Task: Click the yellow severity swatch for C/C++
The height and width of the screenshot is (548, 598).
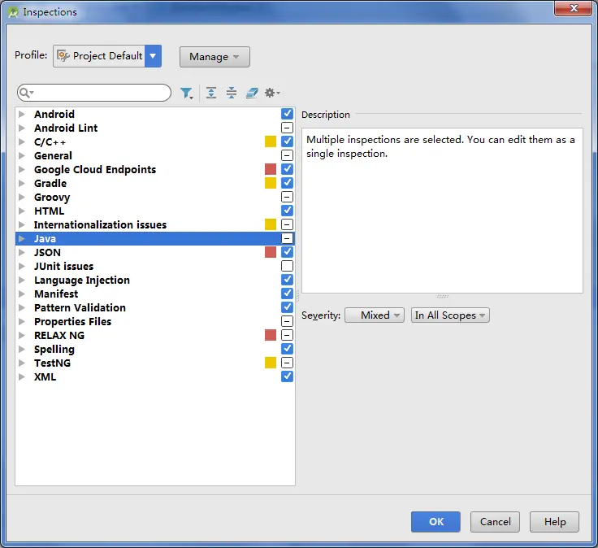Action: coord(271,141)
